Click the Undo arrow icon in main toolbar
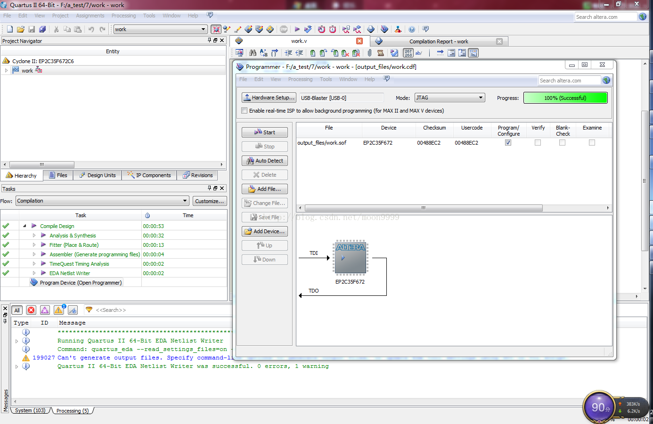Image resolution: width=653 pixels, height=424 pixels. pos(91,29)
